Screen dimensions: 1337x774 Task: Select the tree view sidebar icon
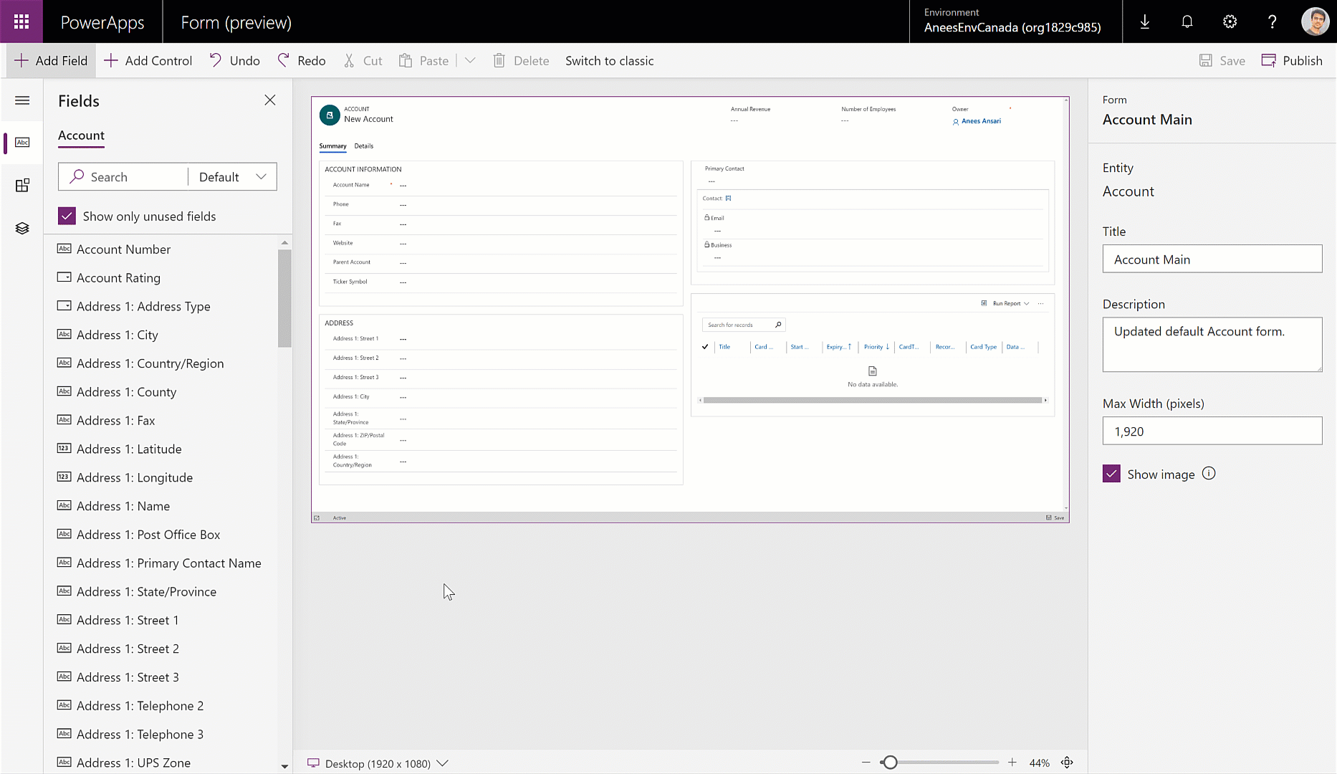pyautogui.click(x=22, y=228)
